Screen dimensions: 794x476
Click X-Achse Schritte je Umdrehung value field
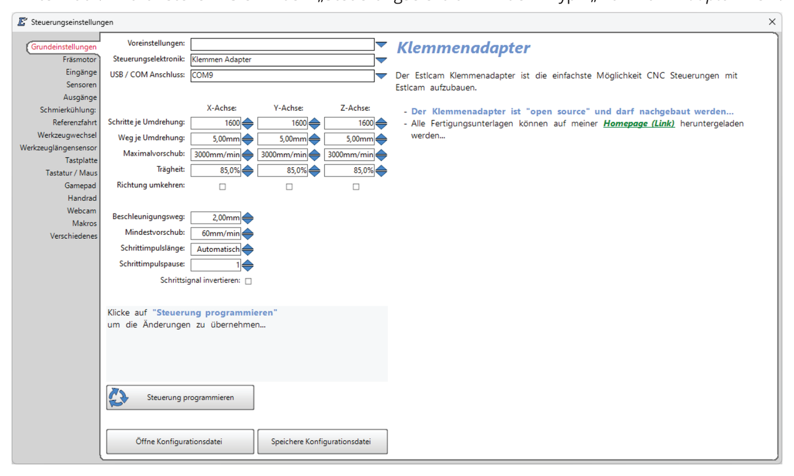coord(216,123)
